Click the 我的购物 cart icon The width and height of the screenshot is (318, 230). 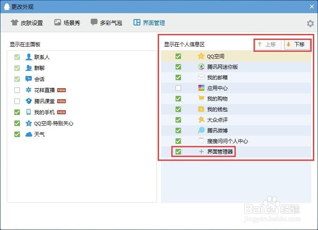click(201, 98)
